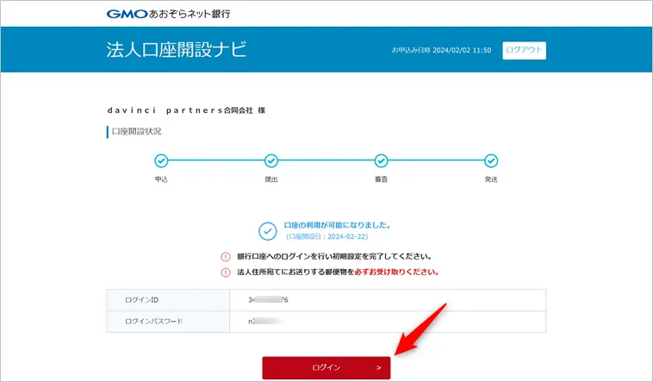
Task: Click the 提出 step checkmark icon
Action: 271,160
